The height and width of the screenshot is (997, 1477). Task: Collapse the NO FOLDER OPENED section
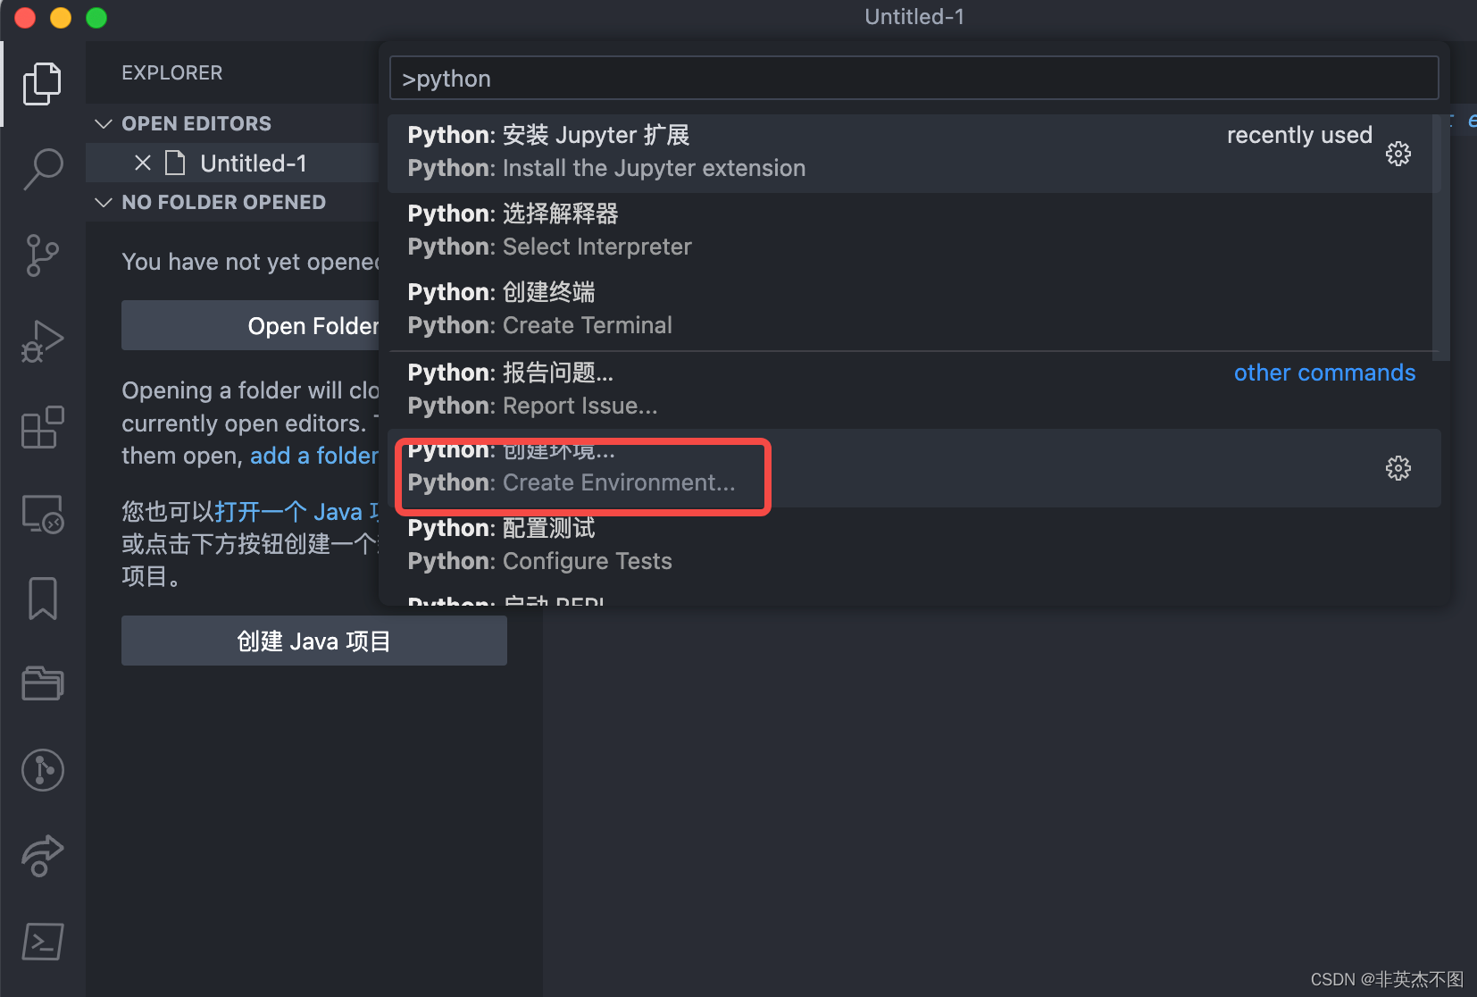point(104,202)
